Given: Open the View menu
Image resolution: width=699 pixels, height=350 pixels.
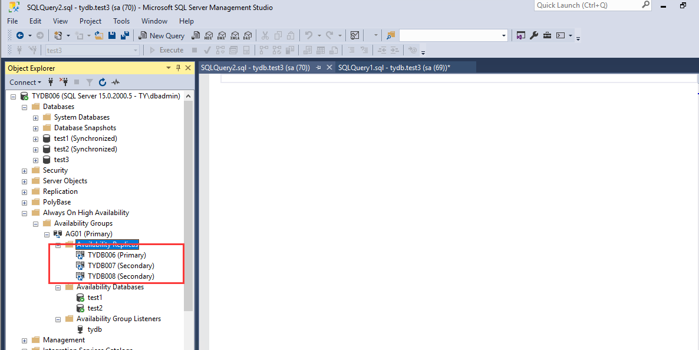Looking at the screenshot, I should 60,21.
